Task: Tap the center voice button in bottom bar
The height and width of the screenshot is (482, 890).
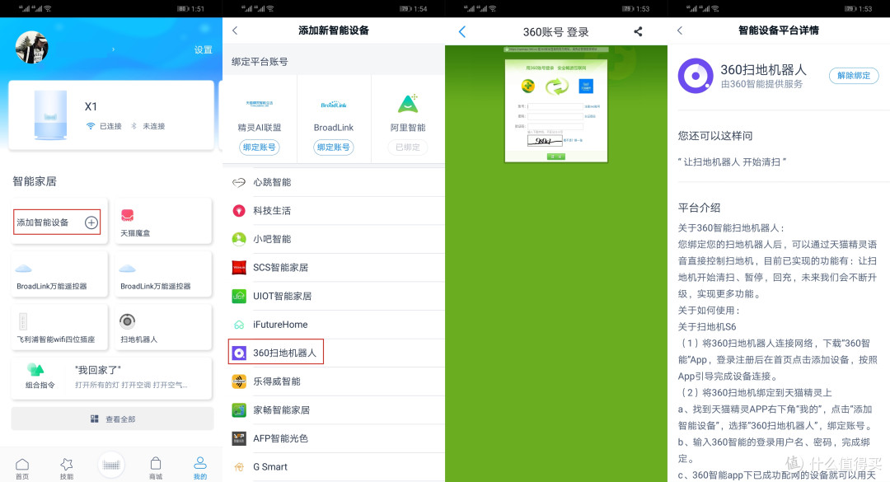Action: coord(111,466)
